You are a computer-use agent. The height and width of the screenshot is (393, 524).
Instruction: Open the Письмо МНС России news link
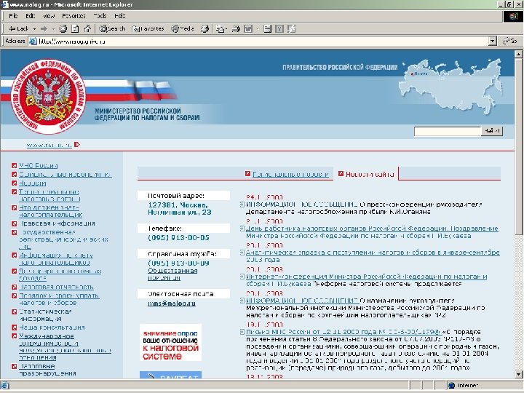tap(344, 332)
